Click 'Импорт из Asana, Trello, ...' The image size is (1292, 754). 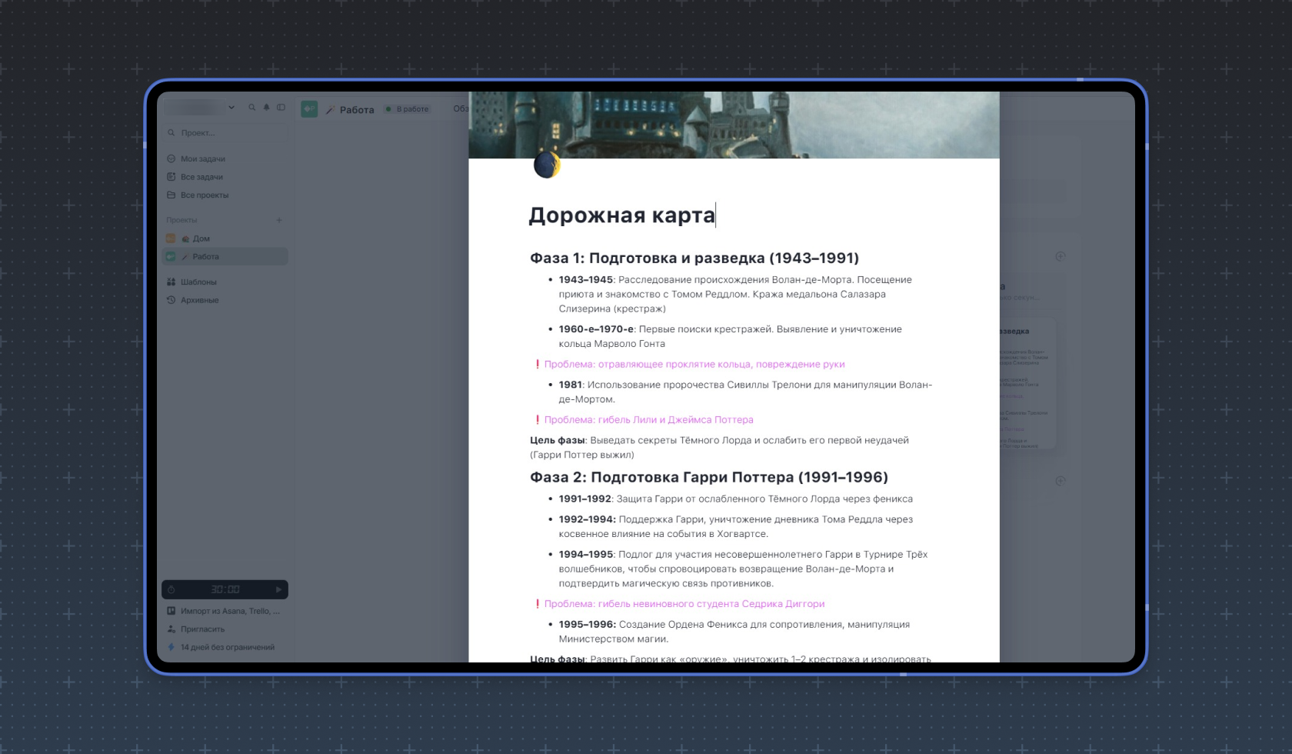[231, 611]
